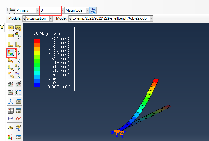Screen dimensions: 209x141
Task: Open Animation Options list icon
Action: (x=18, y=92)
